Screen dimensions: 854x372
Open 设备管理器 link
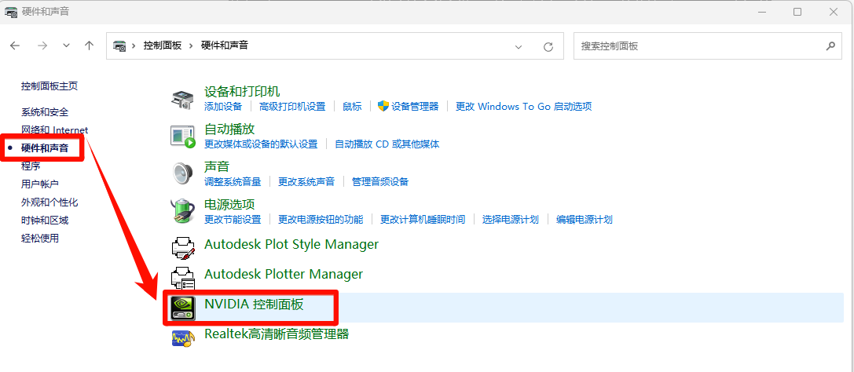click(415, 107)
